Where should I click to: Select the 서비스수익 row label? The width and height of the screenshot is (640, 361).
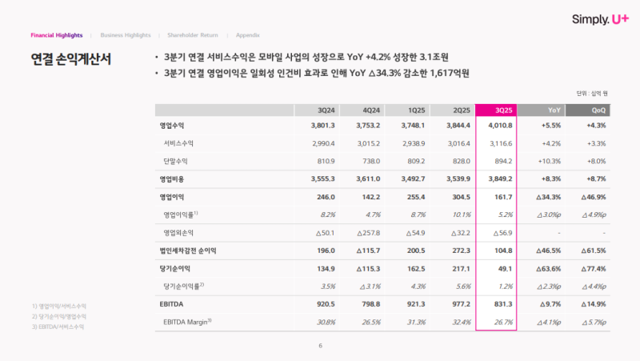(179, 143)
